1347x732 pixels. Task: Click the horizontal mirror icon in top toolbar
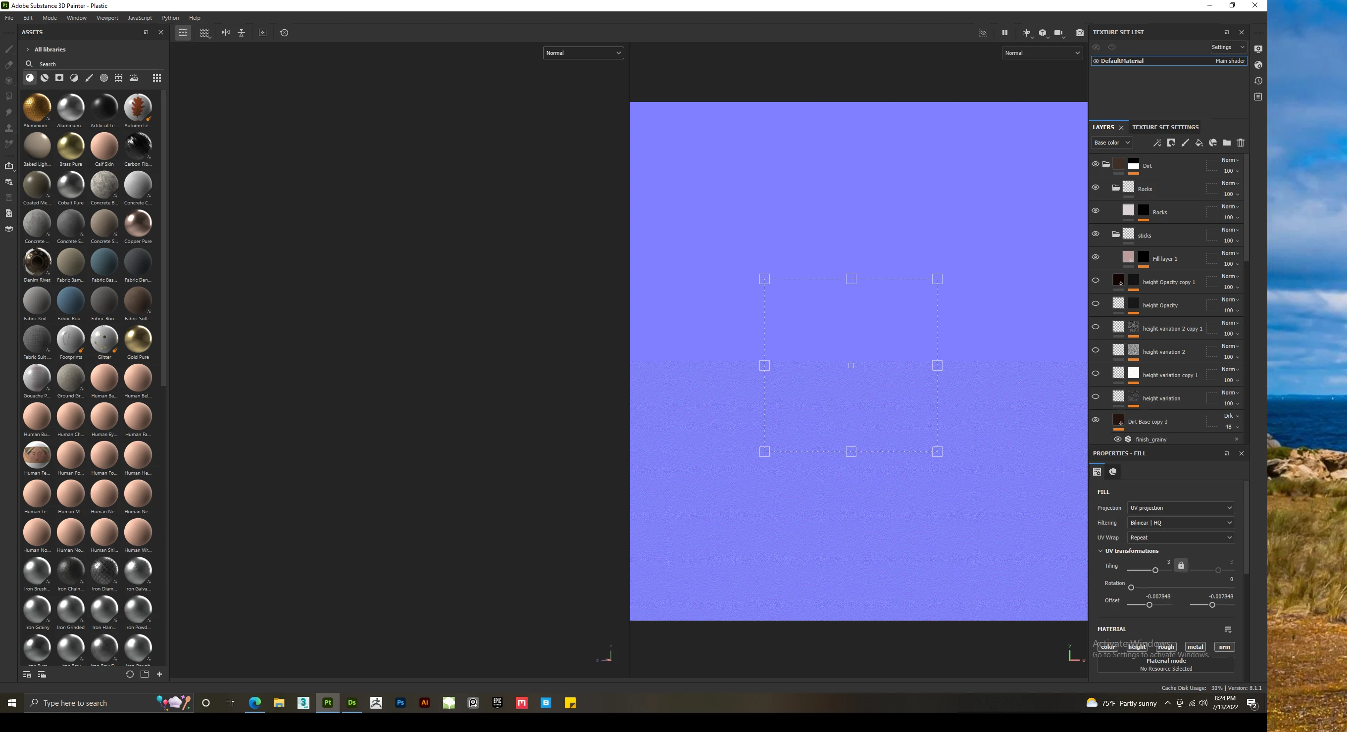coord(225,32)
